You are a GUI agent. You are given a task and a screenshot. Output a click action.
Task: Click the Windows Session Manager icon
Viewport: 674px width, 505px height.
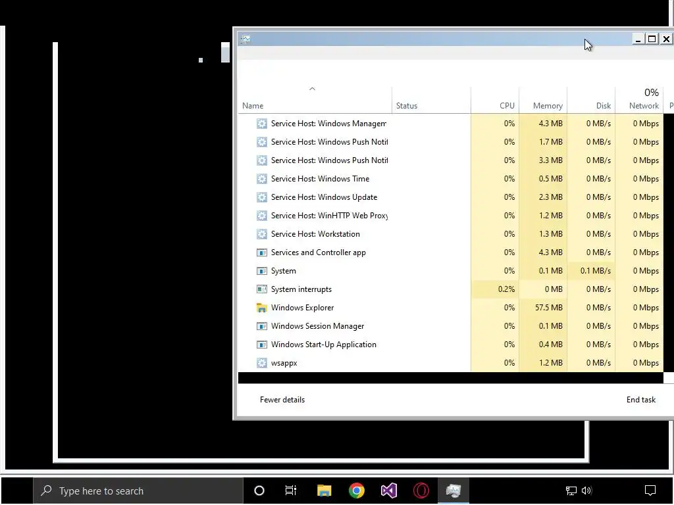coord(261,326)
